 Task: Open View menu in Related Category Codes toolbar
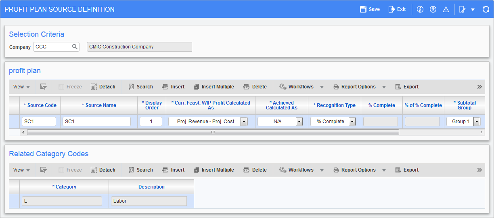click(x=21, y=170)
